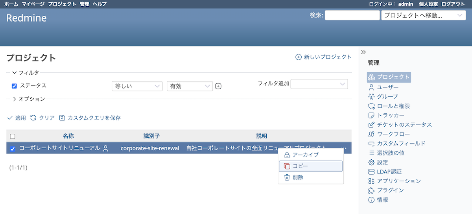Toggle the select-all checkbox in table header
This screenshot has width=472, height=214.
(13, 136)
